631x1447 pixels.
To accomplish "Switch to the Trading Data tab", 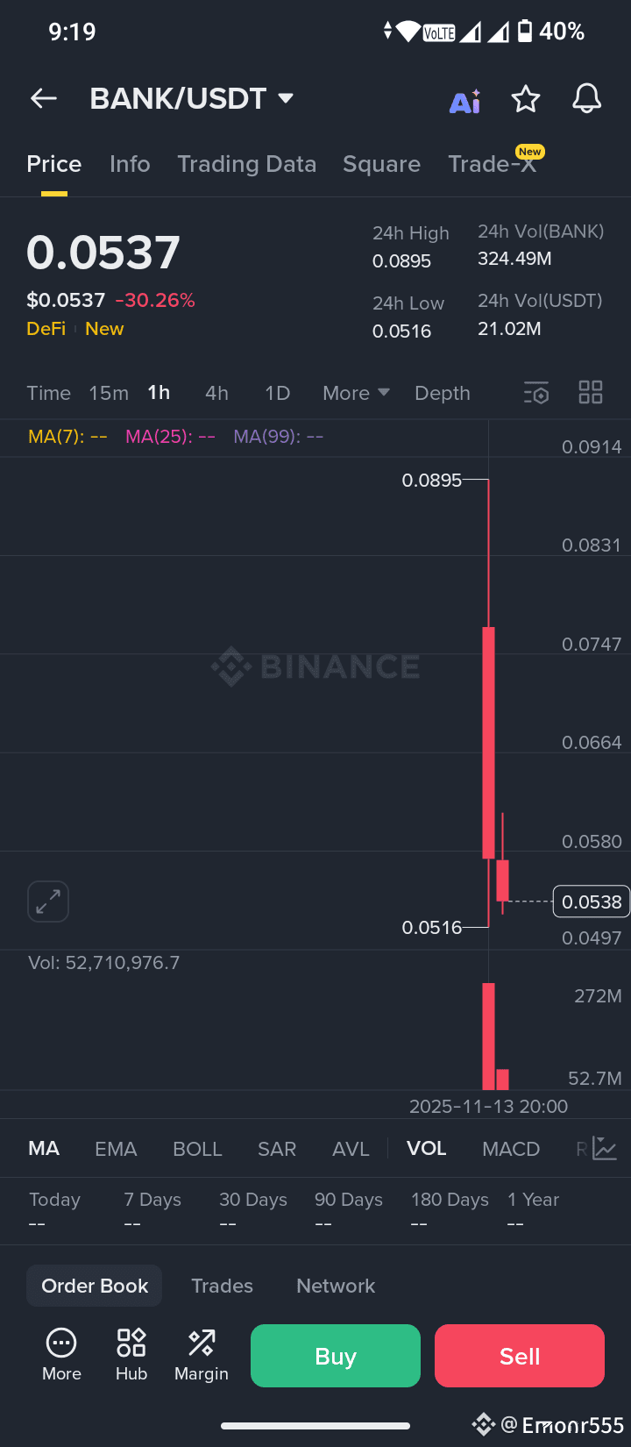I will [x=247, y=164].
